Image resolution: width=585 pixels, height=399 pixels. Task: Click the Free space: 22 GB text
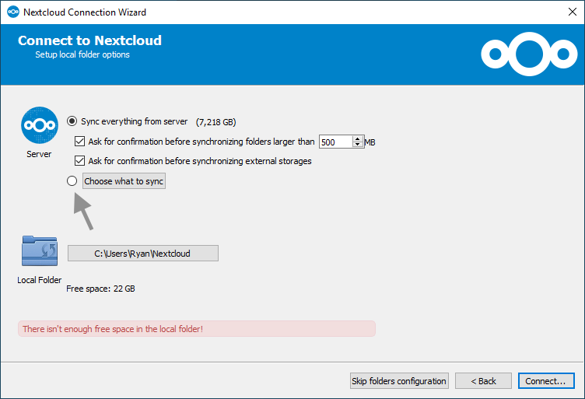pyautogui.click(x=100, y=289)
